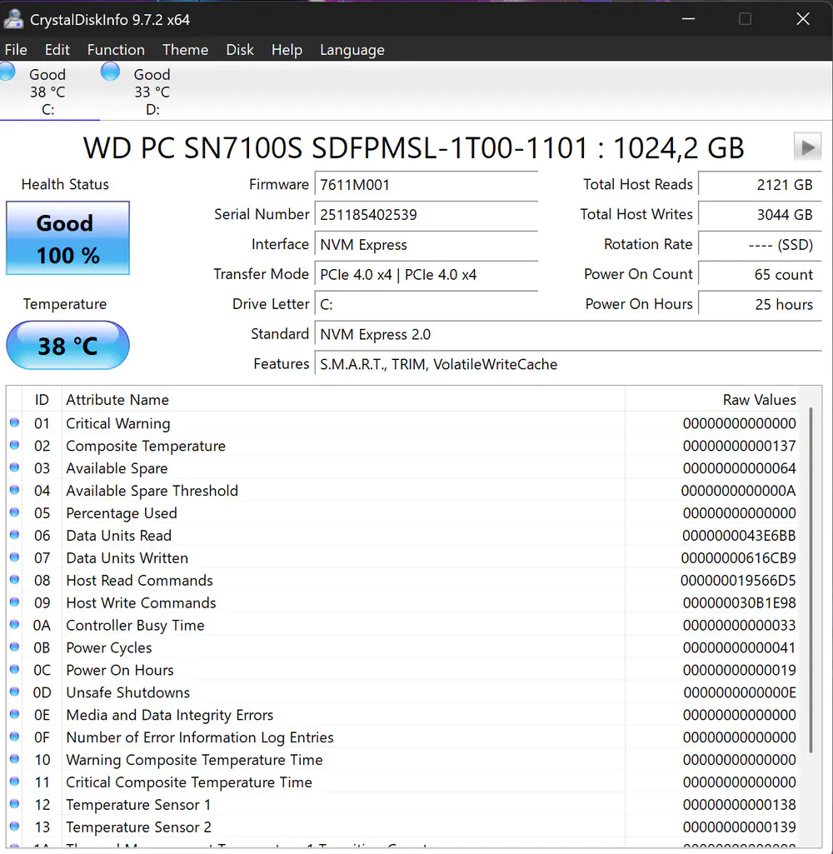The width and height of the screenshot is (833, 854).
Task: Select the C: drive status orb
Action: pyautogui.click(x=7, y=72)
